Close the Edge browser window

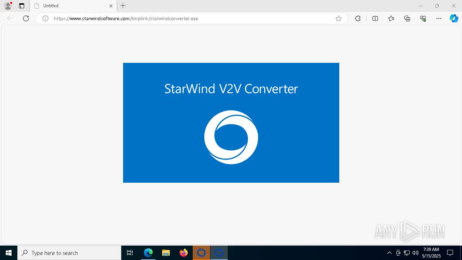(454, 6)
